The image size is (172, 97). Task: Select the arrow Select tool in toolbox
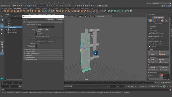tap(2, 16)
